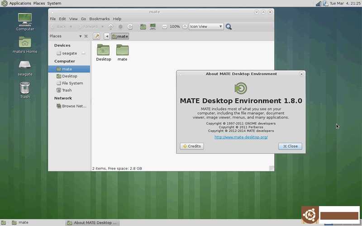This screenshot has width=362, height=226.
Task: Open the Back history dropdown arrow
Action: click(71, 27)
